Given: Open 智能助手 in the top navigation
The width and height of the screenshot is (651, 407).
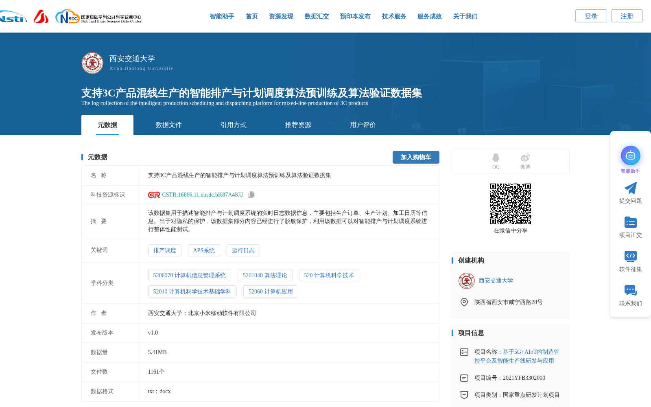Looking at the screenshot, I should point(222,16).
